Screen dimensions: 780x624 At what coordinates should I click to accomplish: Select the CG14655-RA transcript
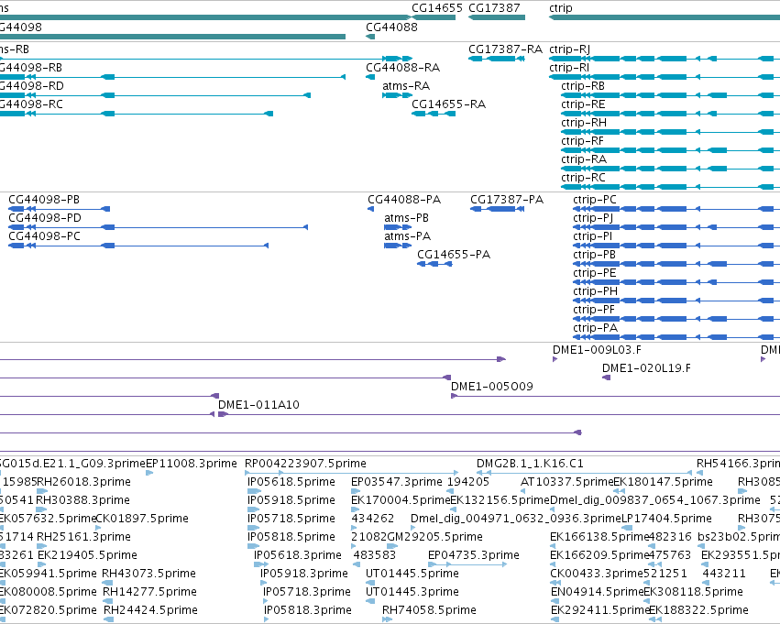(x=434, y=114)
